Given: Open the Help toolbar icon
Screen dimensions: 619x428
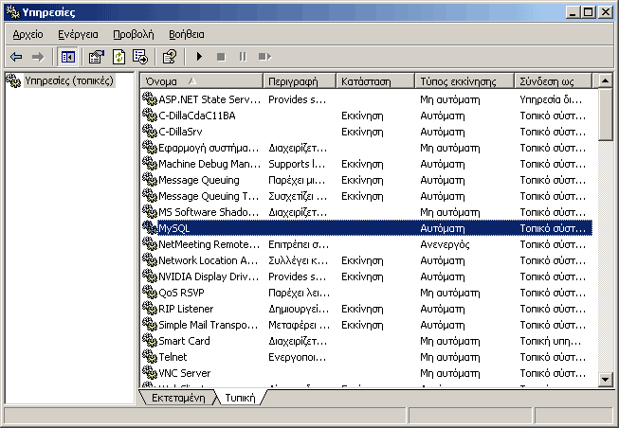Looking at the screenshot, I should click(x=170, y=57).
